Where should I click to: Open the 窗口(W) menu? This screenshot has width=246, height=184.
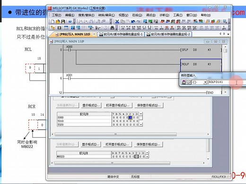click(192, 15)
